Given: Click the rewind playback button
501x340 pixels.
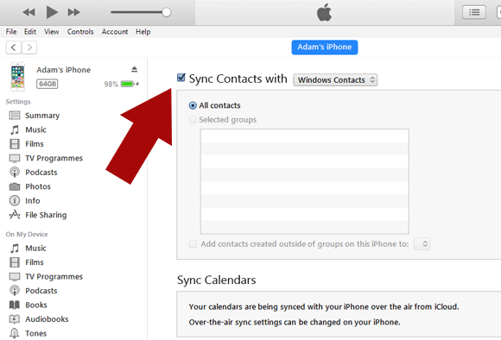Looking at the screenshot, I should pyautogui.click(x=29, y=12).
